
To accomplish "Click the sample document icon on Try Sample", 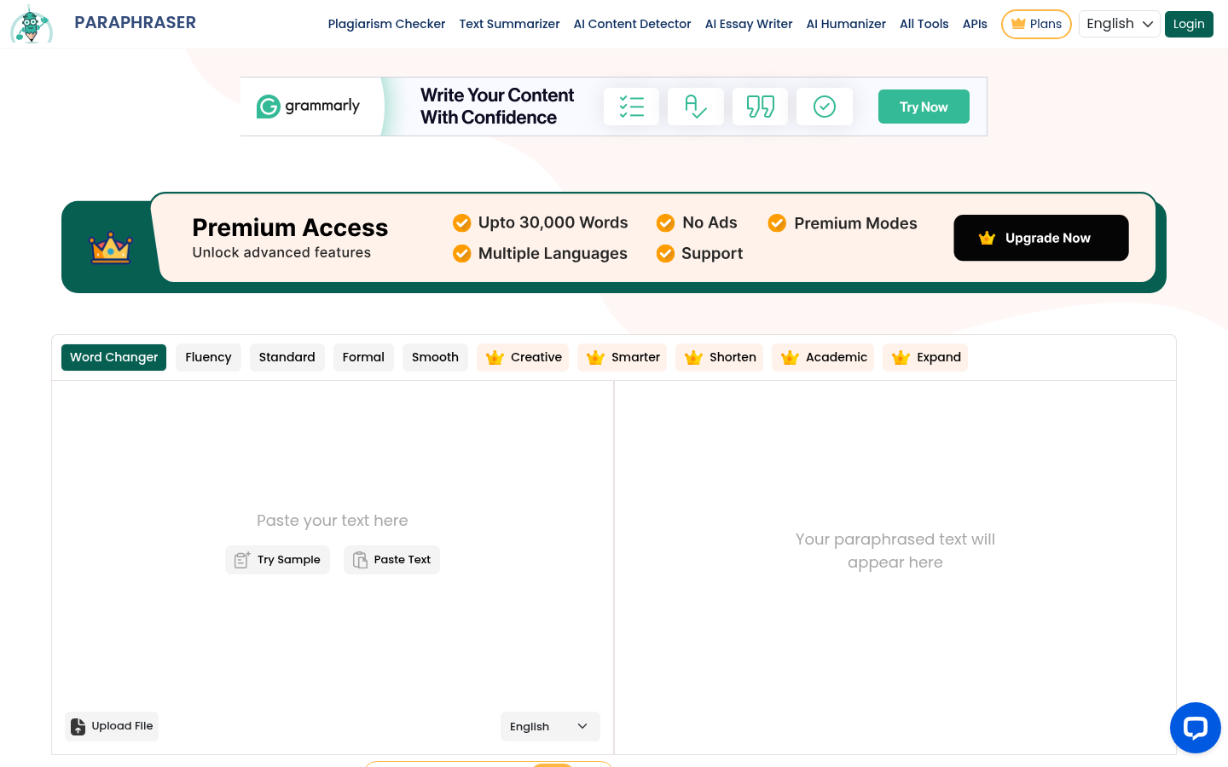I will (242, 560).
